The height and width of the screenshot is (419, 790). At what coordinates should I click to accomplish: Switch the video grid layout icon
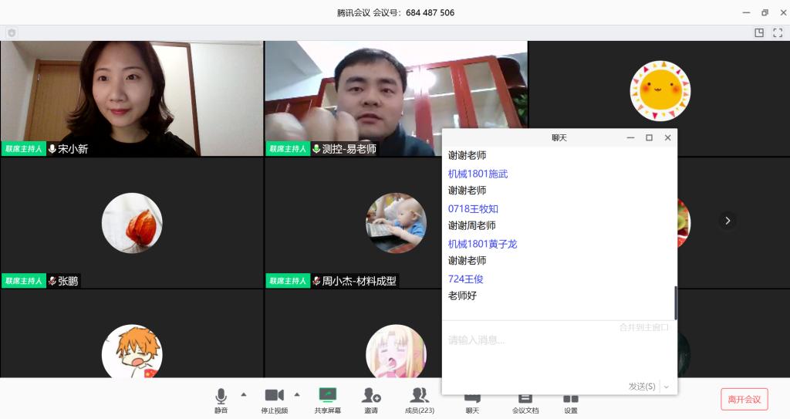click(x=759, y=33)
